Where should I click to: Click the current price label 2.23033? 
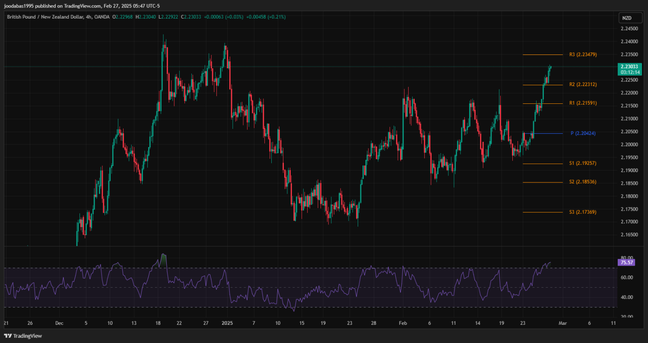[x=629, y=67]
